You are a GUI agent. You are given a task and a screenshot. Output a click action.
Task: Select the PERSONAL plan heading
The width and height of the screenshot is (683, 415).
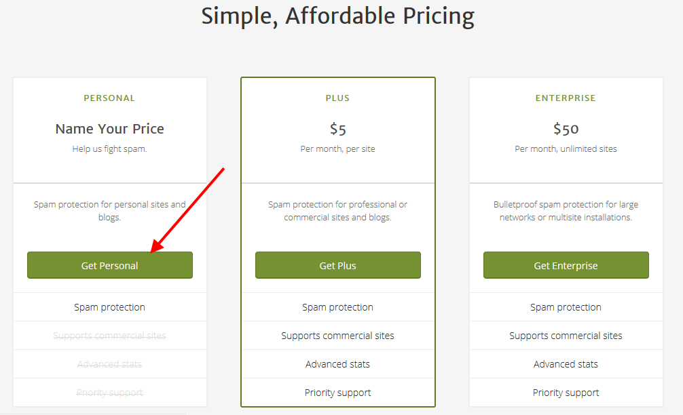pos(109,98)
